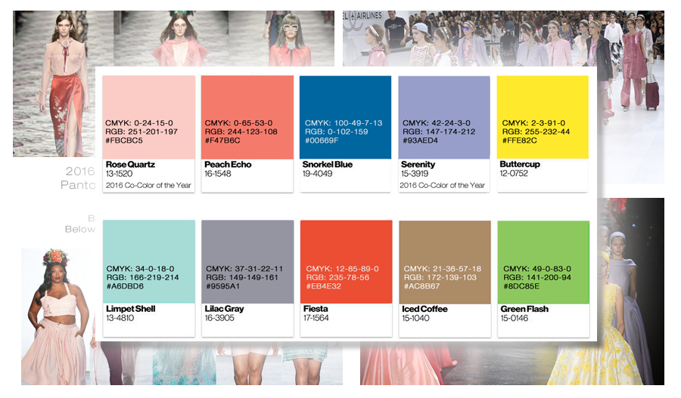Screen dimensions: 681x398
Task: Click the '2016' heading text
Action: (x=80, y=171)
